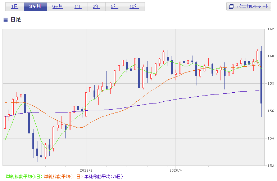Click the square icon beside 日足
The image size is (277, 181).
coord(5,19)
